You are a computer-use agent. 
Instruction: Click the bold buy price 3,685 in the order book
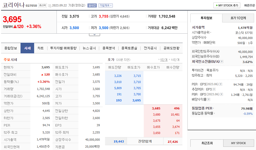156,108
